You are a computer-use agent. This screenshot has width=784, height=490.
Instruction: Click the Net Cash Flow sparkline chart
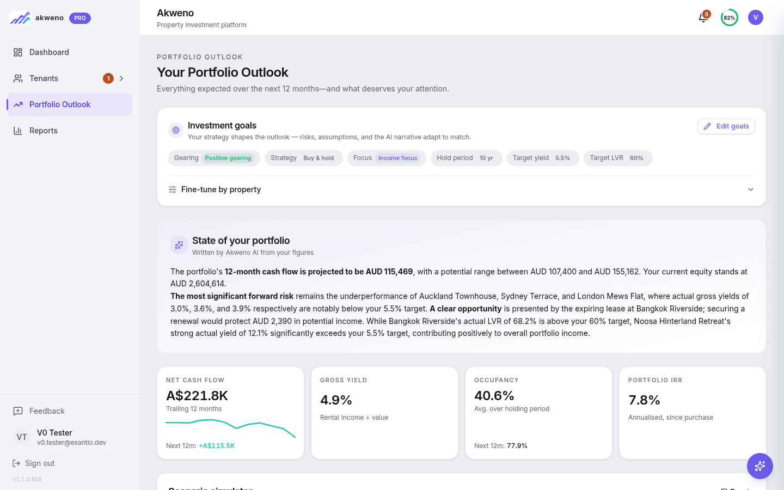pyautogui.click(x=231, y=428)
